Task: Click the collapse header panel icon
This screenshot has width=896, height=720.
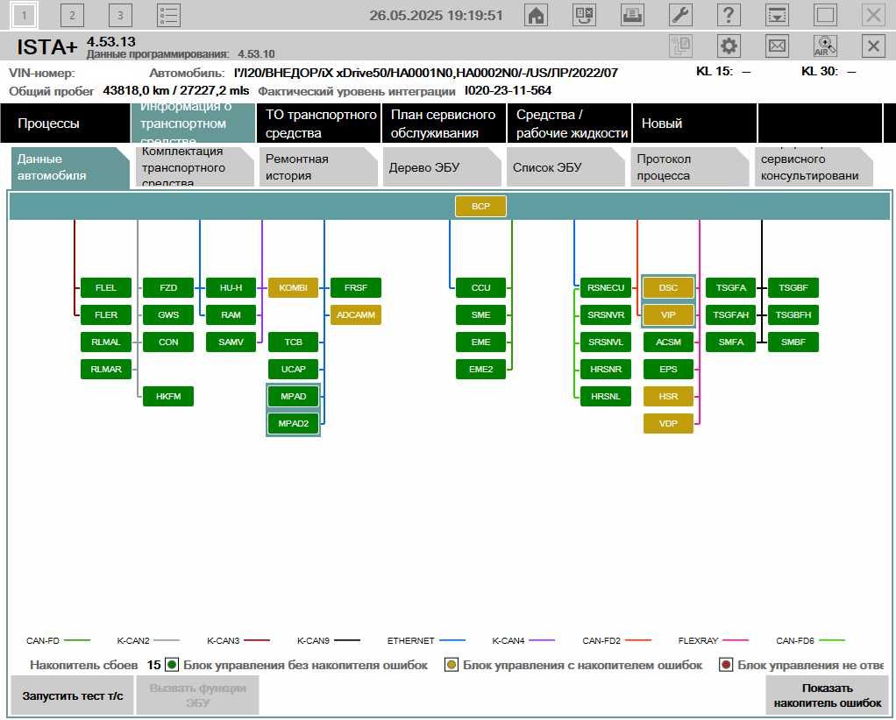Action: tap(777, 15)
